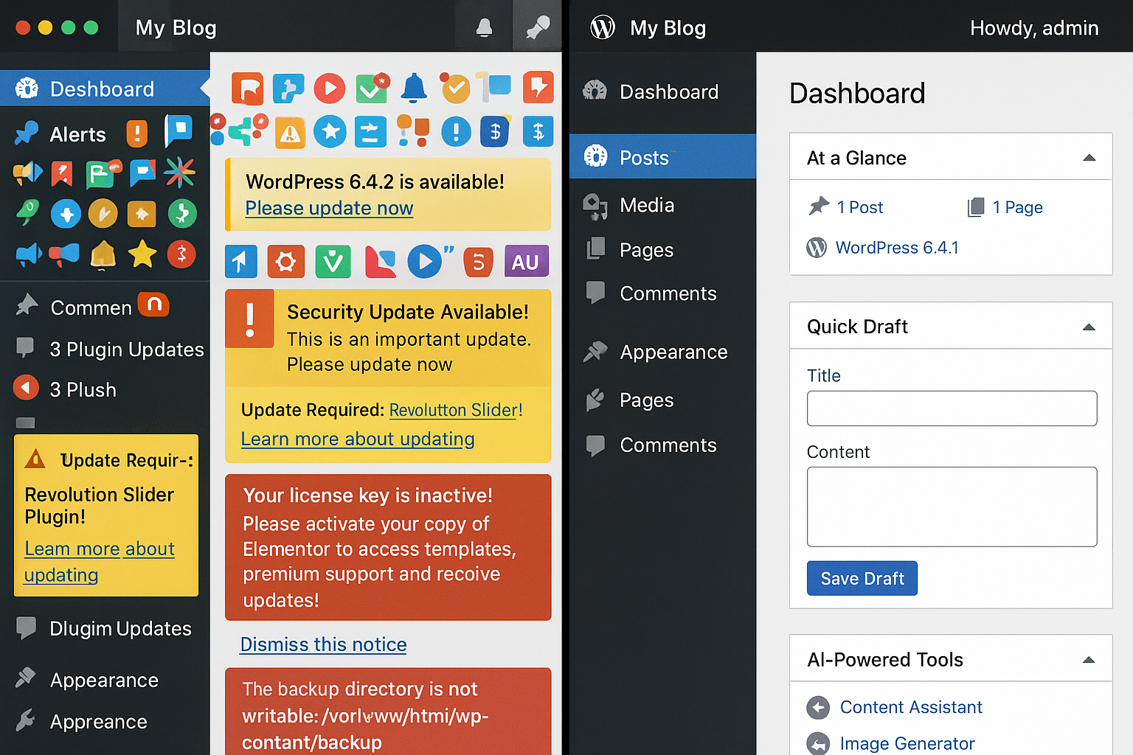Viewport: 1133px width, 755px height.
Task: Click Howdy, admin in the right window
Action: [x=1034, y=28]
